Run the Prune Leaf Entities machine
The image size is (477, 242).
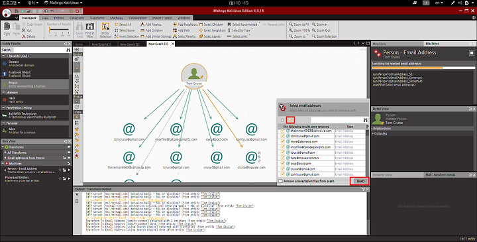70,179
